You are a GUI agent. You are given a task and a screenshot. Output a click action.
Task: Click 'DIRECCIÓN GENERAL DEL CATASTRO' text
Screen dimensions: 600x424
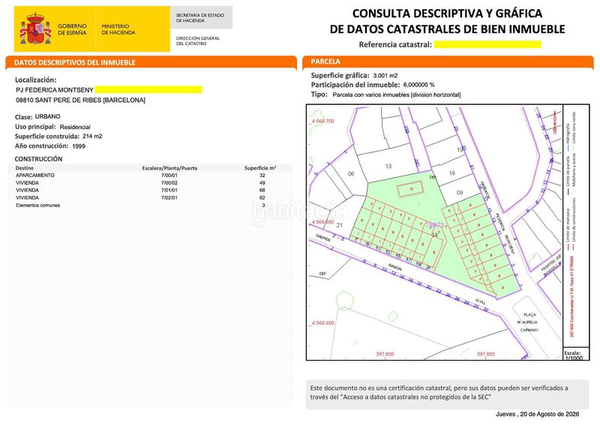coord(197,41)
